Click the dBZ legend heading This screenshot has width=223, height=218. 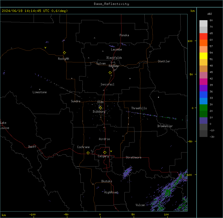point(210,14)
